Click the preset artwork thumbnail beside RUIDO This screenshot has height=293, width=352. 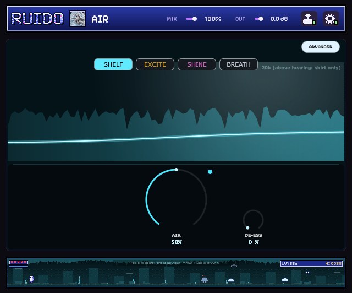click(78, 19)
